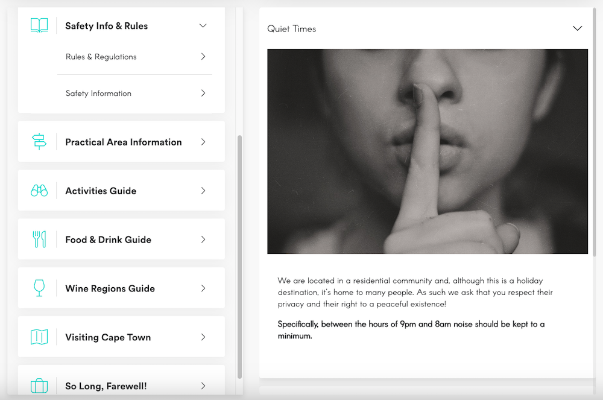The width and height of the screenshot is (603, 400).
Task: Expand Wine Regions Guide chevron
Action: coord(203,288)
